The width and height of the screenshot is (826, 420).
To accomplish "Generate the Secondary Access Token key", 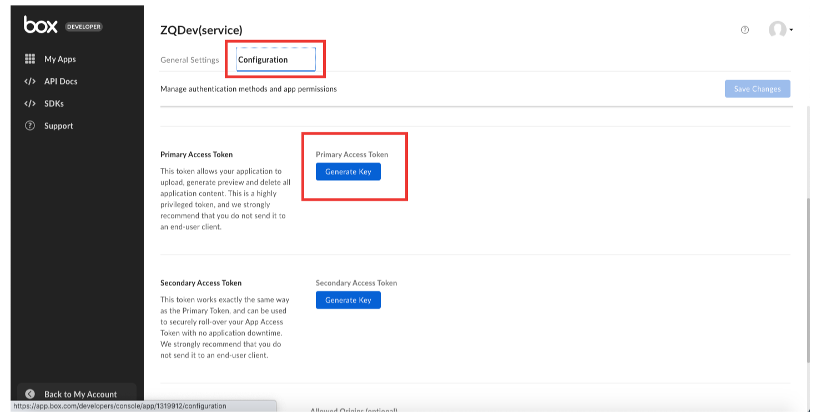I will 348,300.
